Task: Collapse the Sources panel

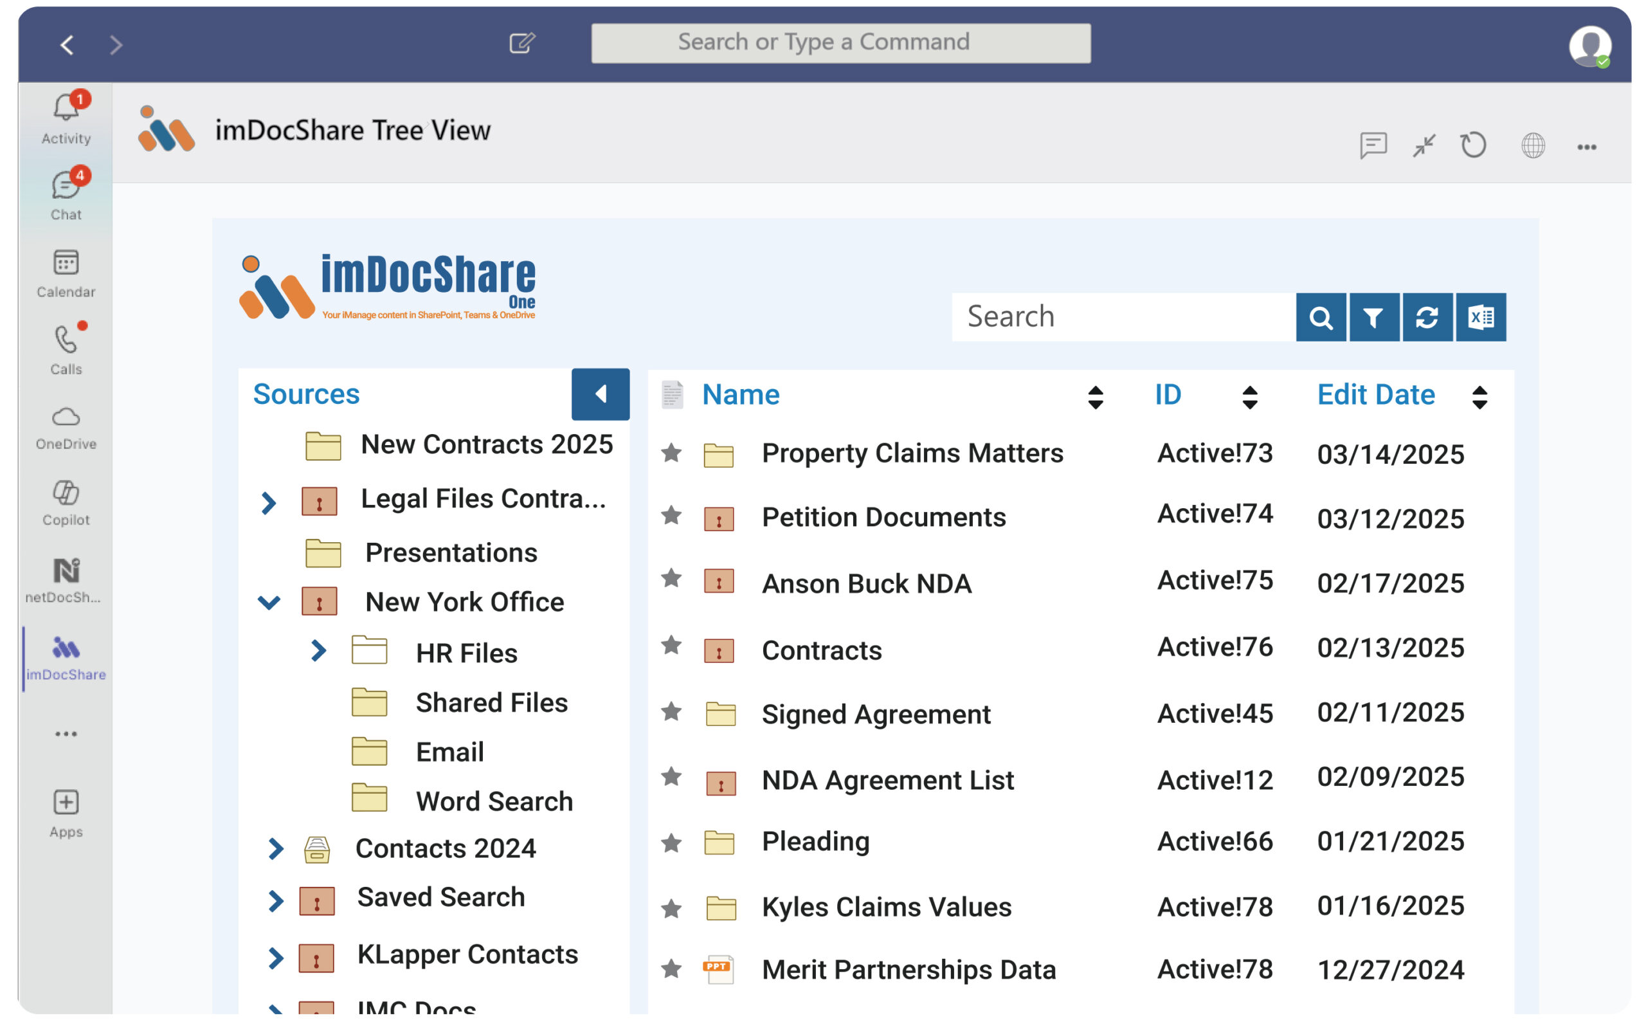Action: (601, 394)
